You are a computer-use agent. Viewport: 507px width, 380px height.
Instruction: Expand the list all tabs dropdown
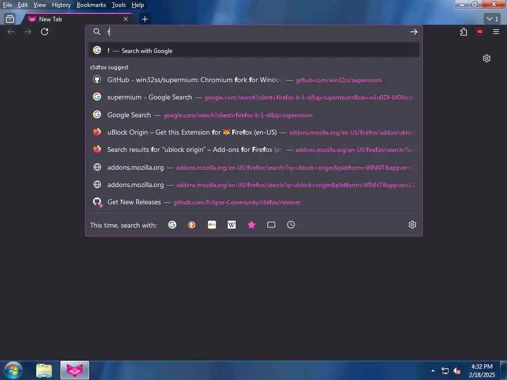click(x=493, y=19)
